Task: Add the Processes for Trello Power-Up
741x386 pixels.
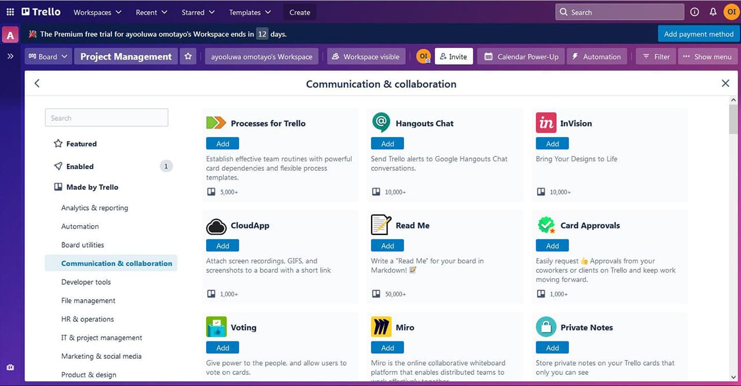Action: (222, 144)
